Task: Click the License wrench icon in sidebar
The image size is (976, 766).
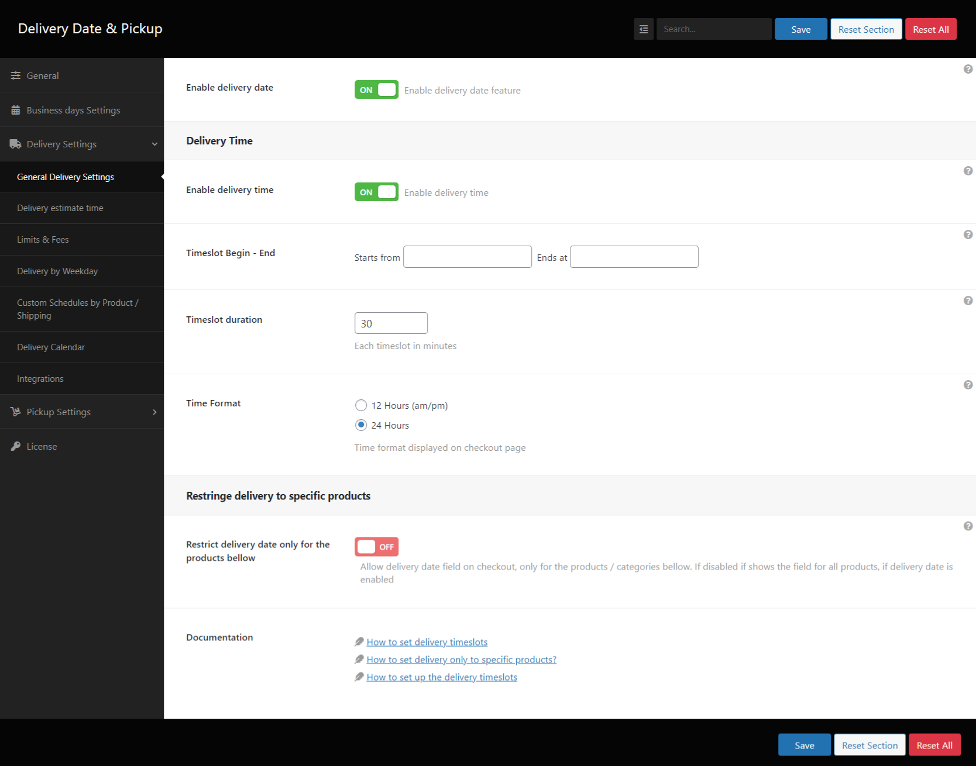Action: (15, 446)
